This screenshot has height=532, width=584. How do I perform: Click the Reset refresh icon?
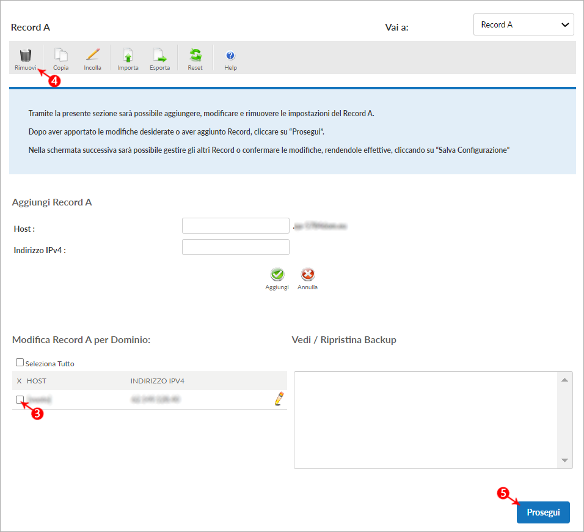tap(195, 55)
